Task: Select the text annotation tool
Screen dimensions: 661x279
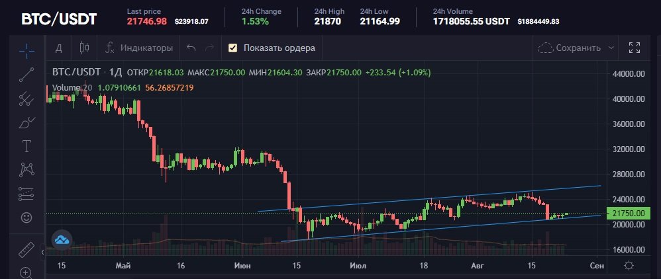Action: (x=26, y=146)
